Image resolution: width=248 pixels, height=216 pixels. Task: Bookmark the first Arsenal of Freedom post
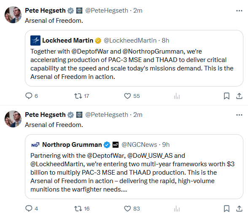[x=226, y=96]
